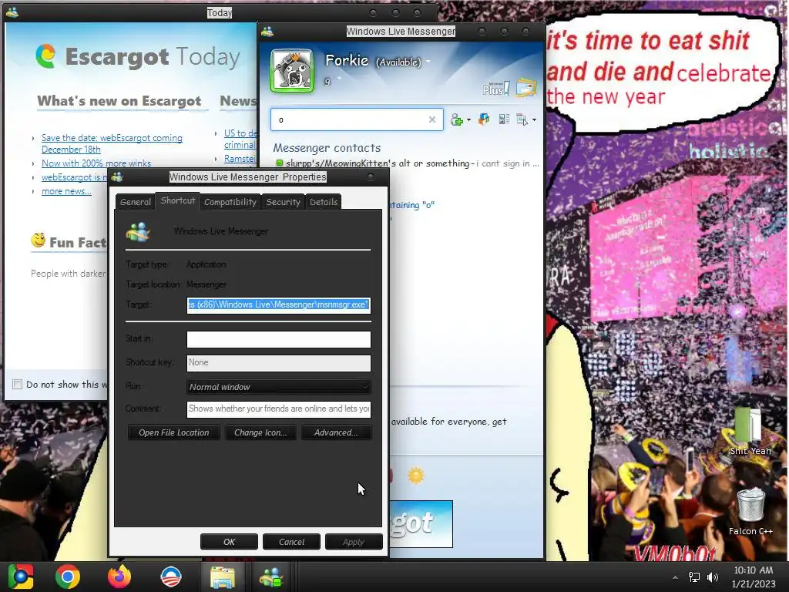This screenshot has height=592, width=789.
Task: Clear the contact search box with the X
Action: pyautogui.click(x=431, y=119)
